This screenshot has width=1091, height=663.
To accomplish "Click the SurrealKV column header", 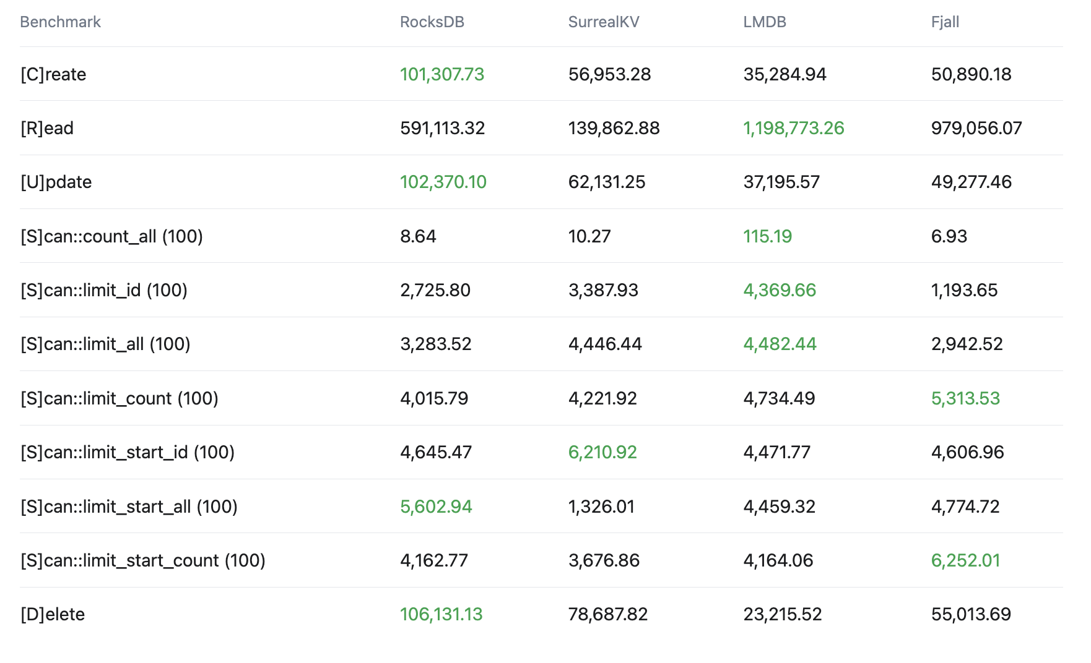I will tap(604, 22).
